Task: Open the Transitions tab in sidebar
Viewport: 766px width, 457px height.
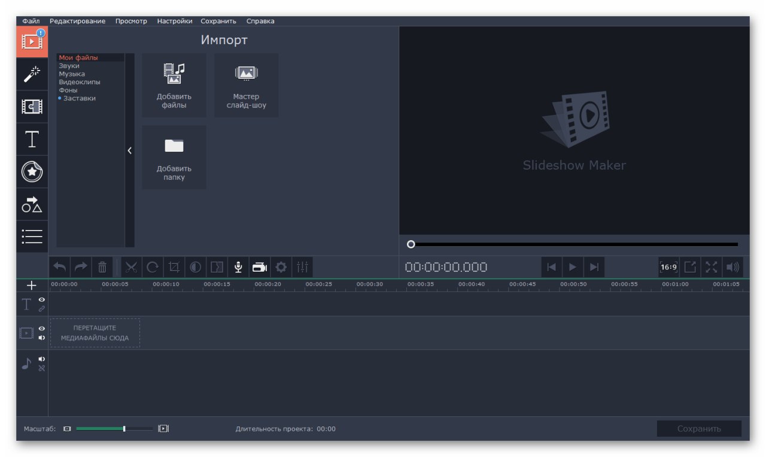Action: pyautogui.click(x=32, y=106)
